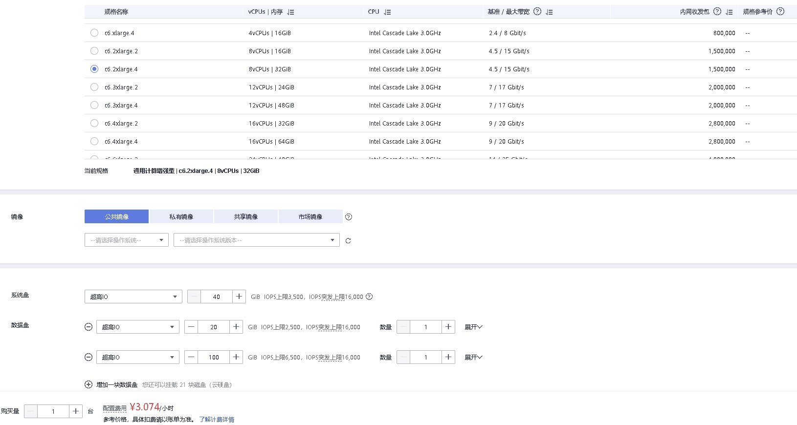The height and width of the screenshot is (425, 797).
Task: Refresh the image list
Action: click(x=348, y=241)
